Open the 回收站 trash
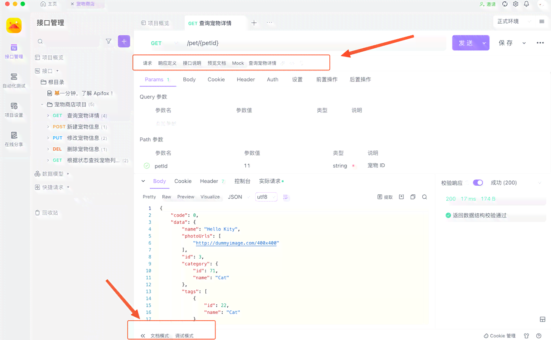 click(46, 212)
